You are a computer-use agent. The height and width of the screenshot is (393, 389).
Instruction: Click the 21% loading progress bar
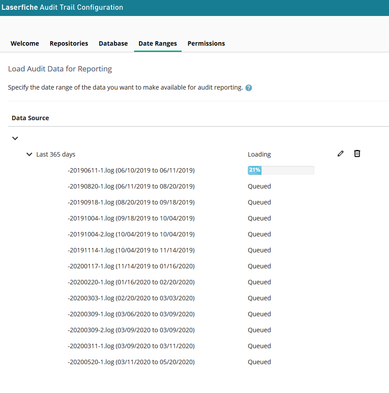(281, 170)
